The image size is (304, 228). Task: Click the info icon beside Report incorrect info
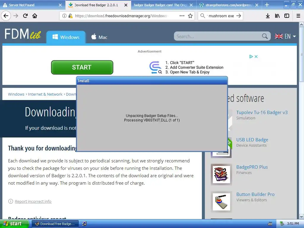10,201
